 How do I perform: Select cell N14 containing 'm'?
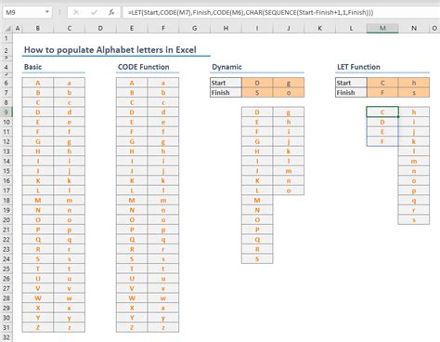click(x=414, y=161)
